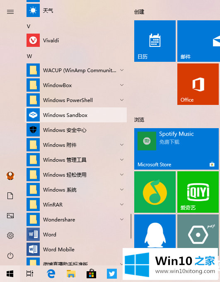Expand the Windows 轻松使用 chevron
Image resolution: width=220 pixels, height=282 pixels.
pos(122,175)
